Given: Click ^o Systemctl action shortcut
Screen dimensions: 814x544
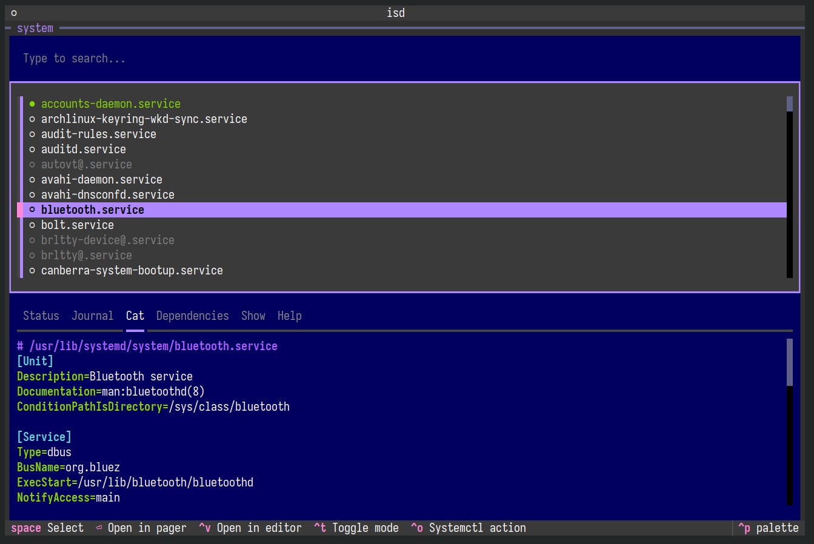Looking at the screenshot, I should click(x=469, y=528).
